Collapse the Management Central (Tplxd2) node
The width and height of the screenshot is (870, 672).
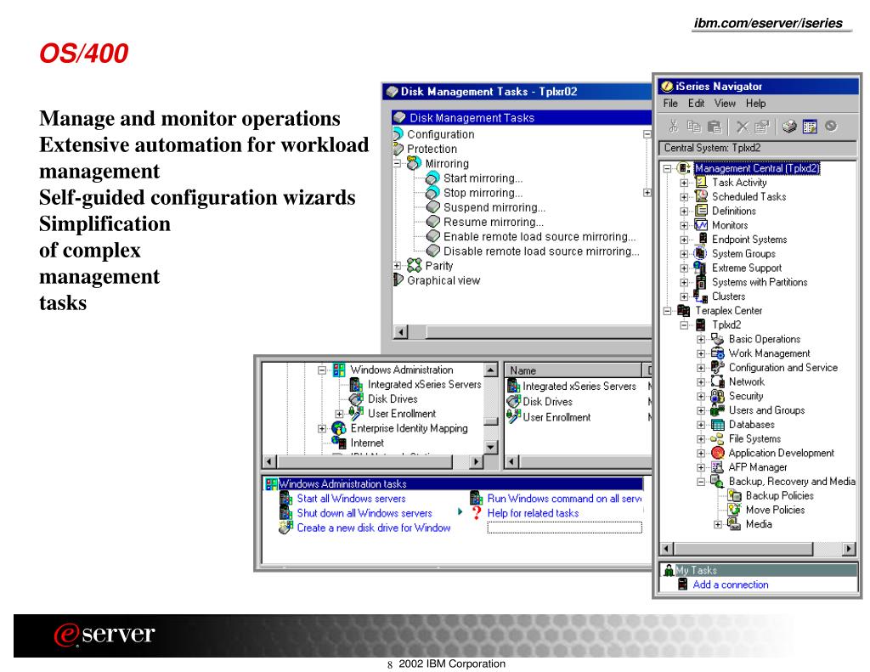[x=668, y=168]
